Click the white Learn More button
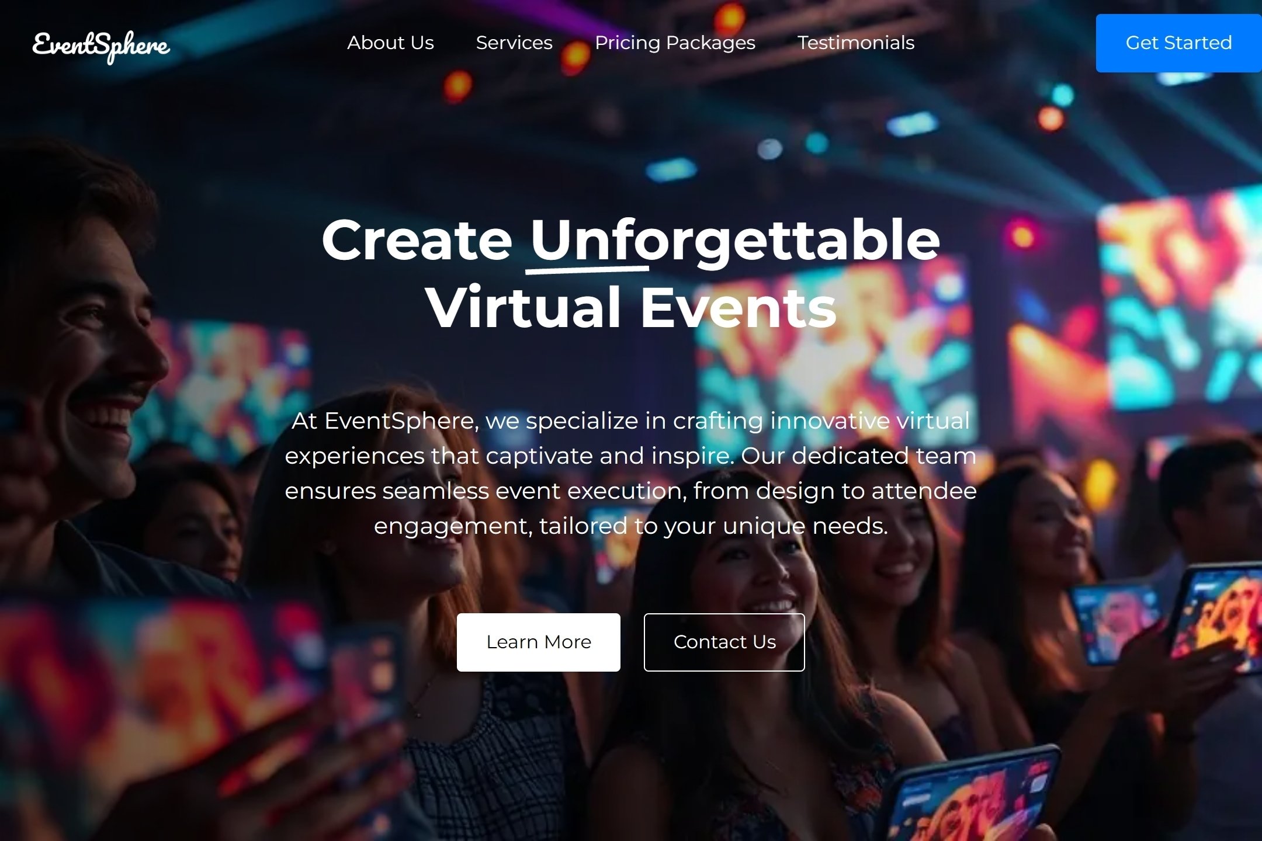This screenshot has height=841, width=1262. (x=539, y=642)
